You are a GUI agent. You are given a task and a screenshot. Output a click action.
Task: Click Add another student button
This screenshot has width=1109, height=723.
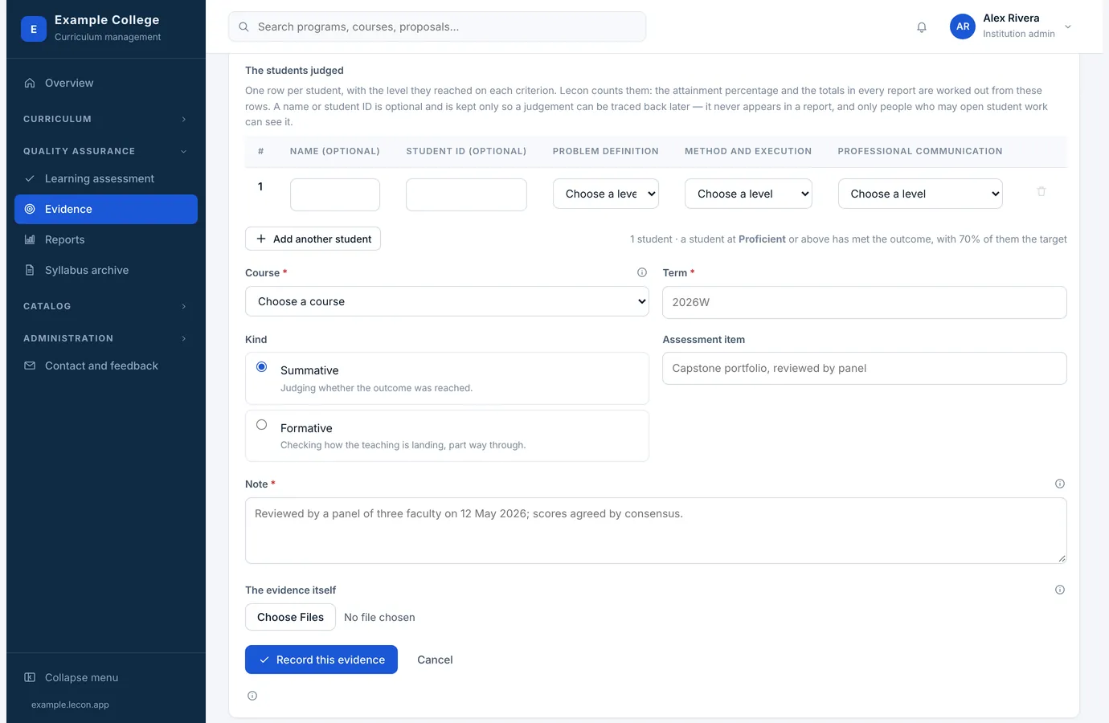point(313,239)
